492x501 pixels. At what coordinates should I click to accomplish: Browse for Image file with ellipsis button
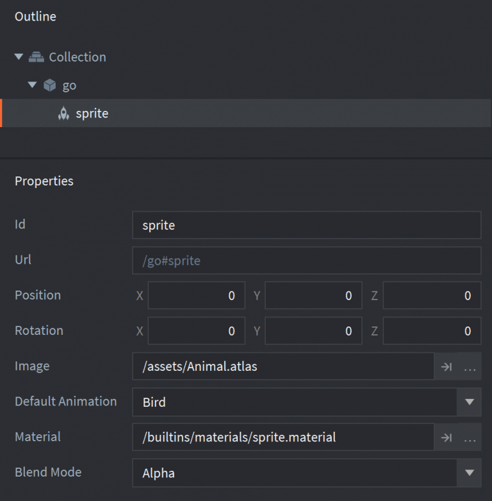[470, 367]
